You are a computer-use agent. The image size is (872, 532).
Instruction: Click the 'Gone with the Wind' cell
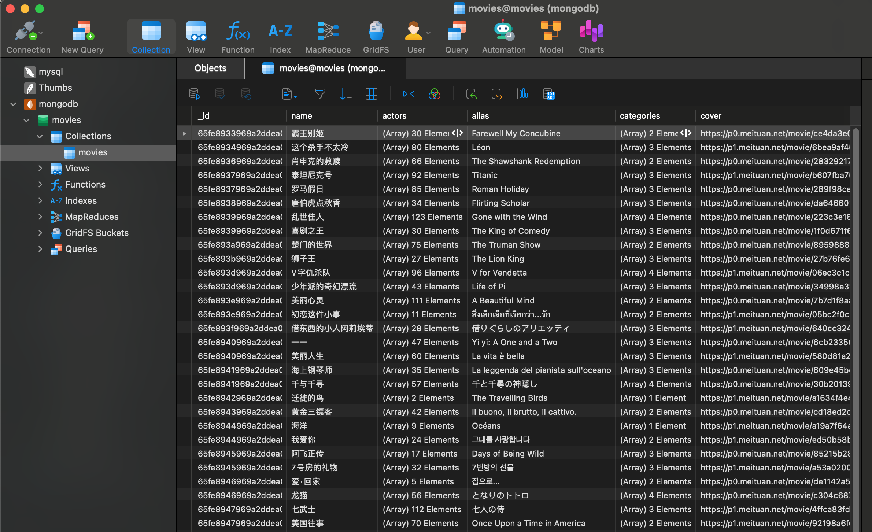click(541, 217)
